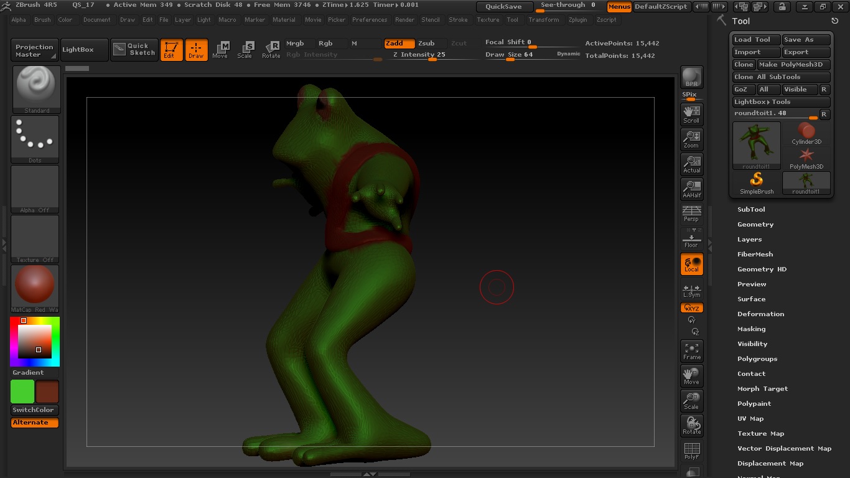Open the Zplugin menu
The width and height of the screenshot is (850, 478).
(x=577, y=20)
